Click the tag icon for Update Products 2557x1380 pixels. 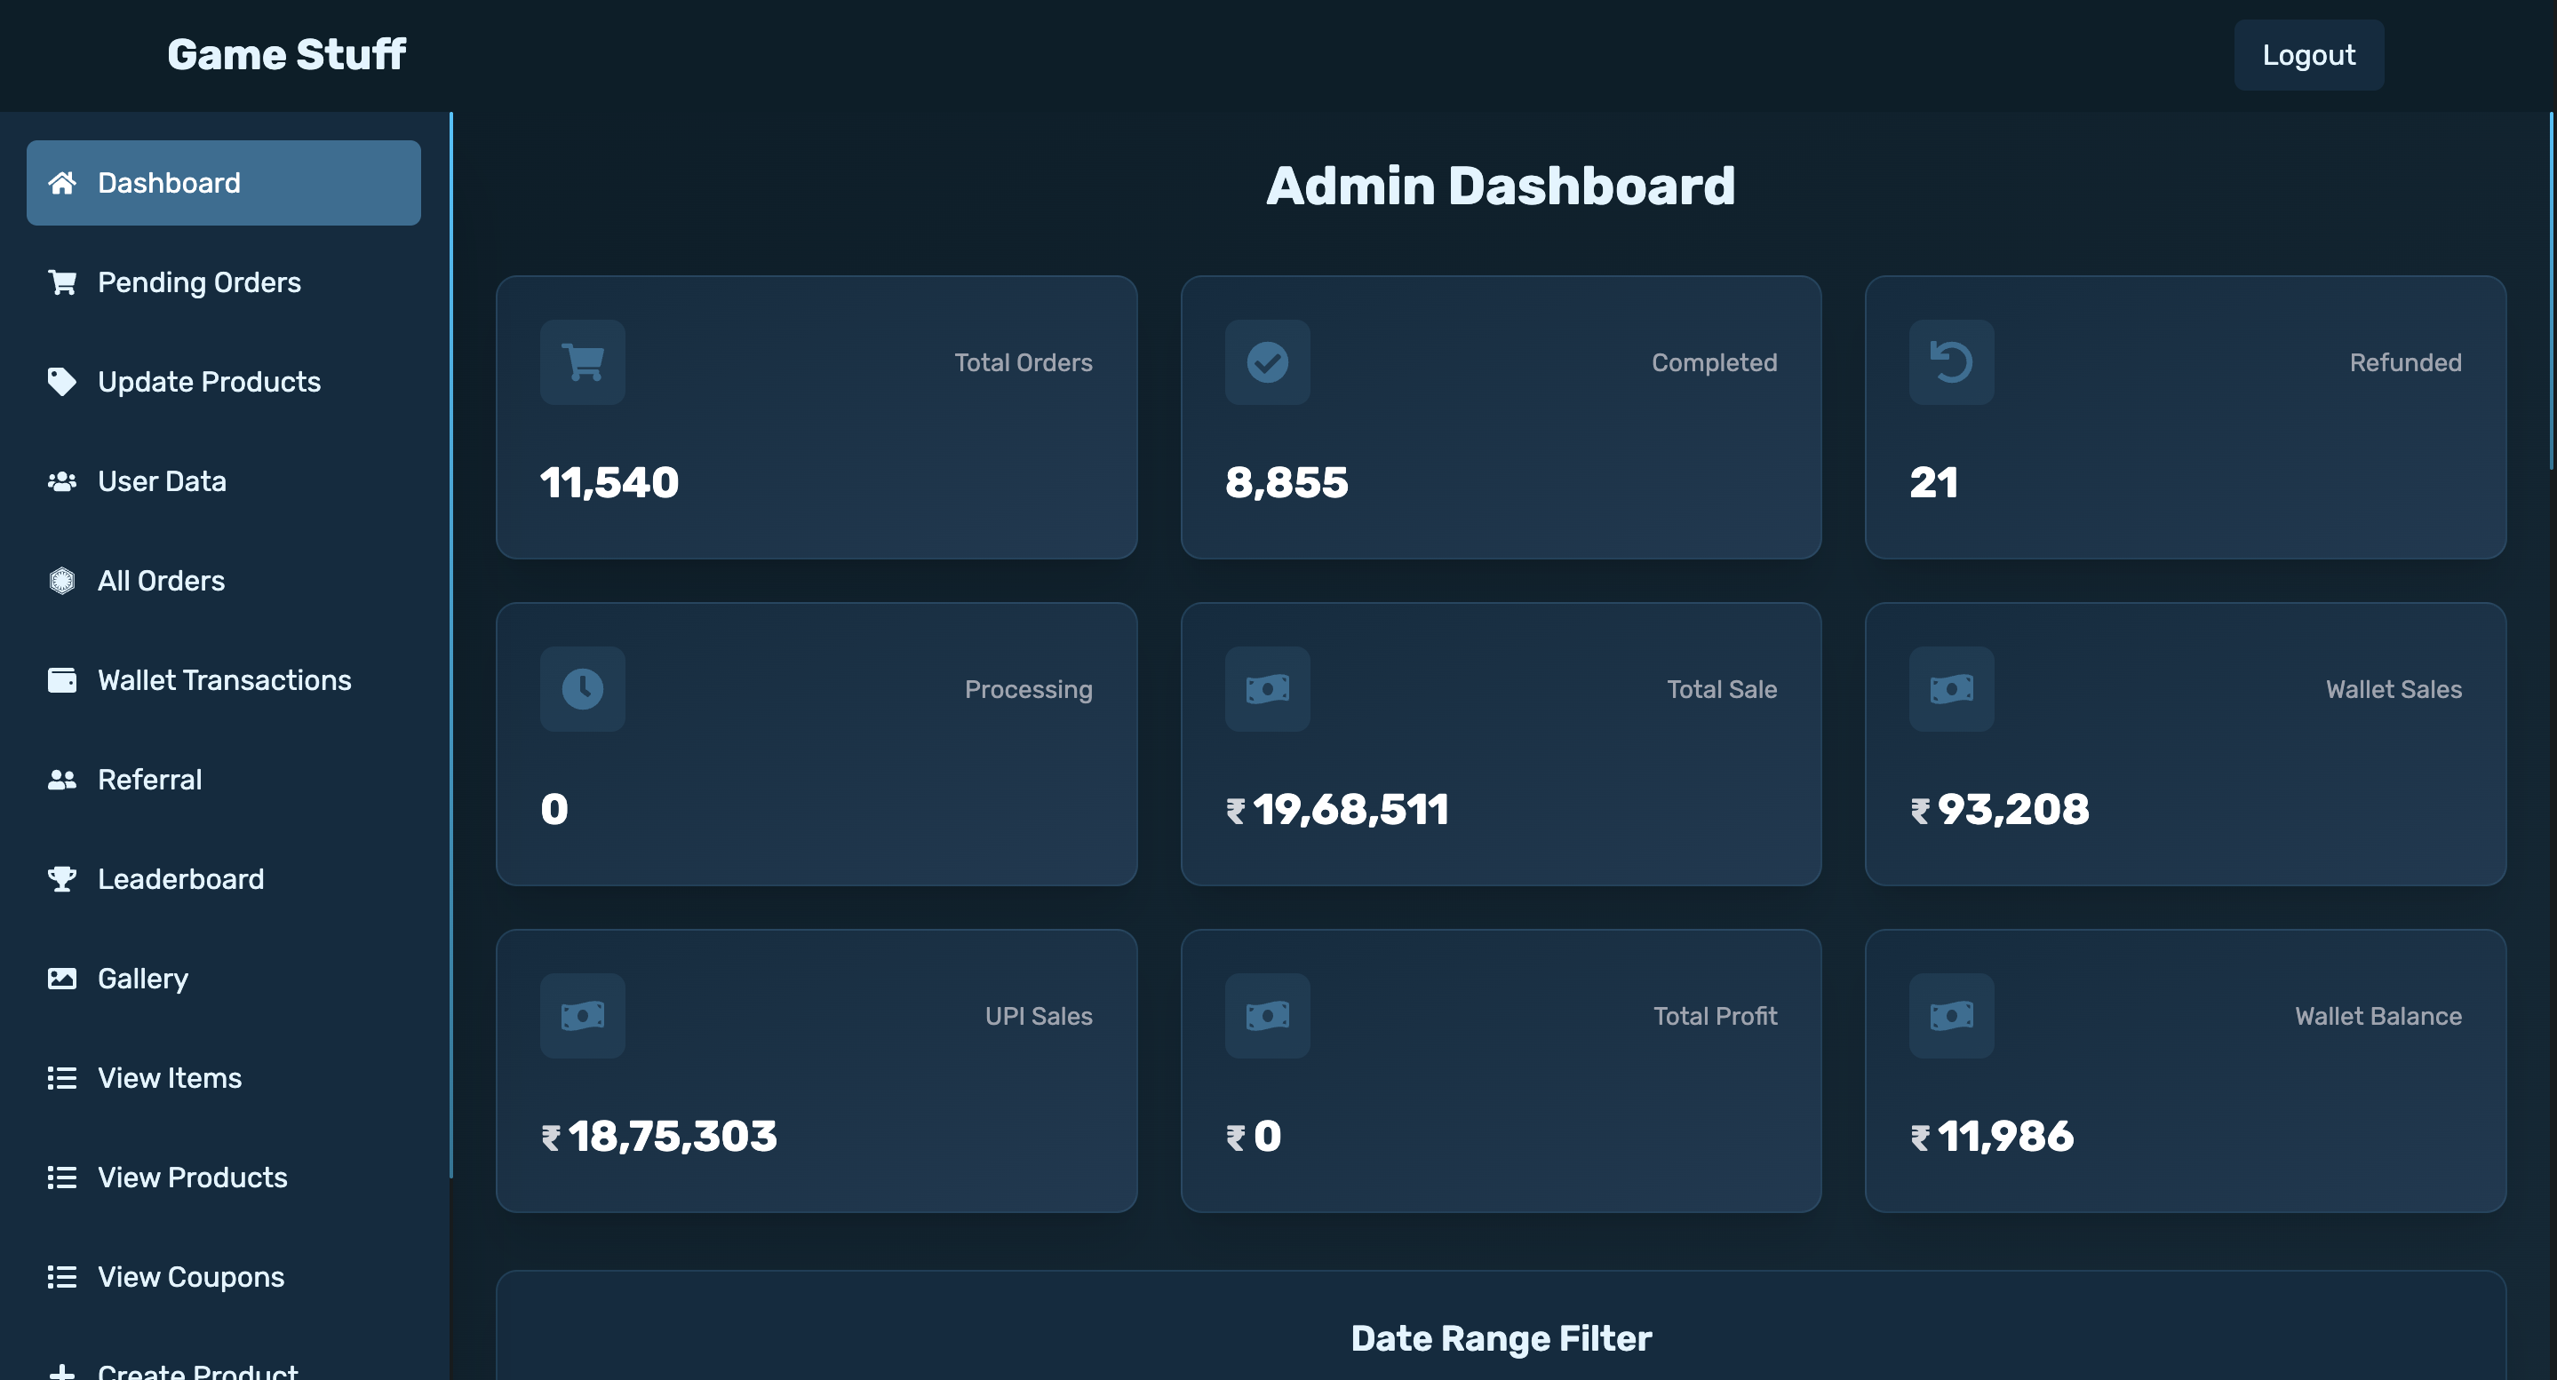pos(61,382)
